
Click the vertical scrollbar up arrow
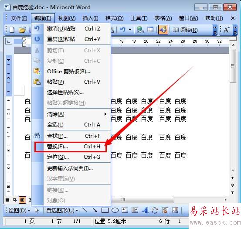tap(233, 45)
